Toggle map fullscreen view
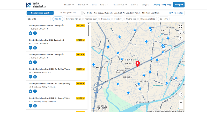This screenshot has height=114, width=207. [180, 27]
